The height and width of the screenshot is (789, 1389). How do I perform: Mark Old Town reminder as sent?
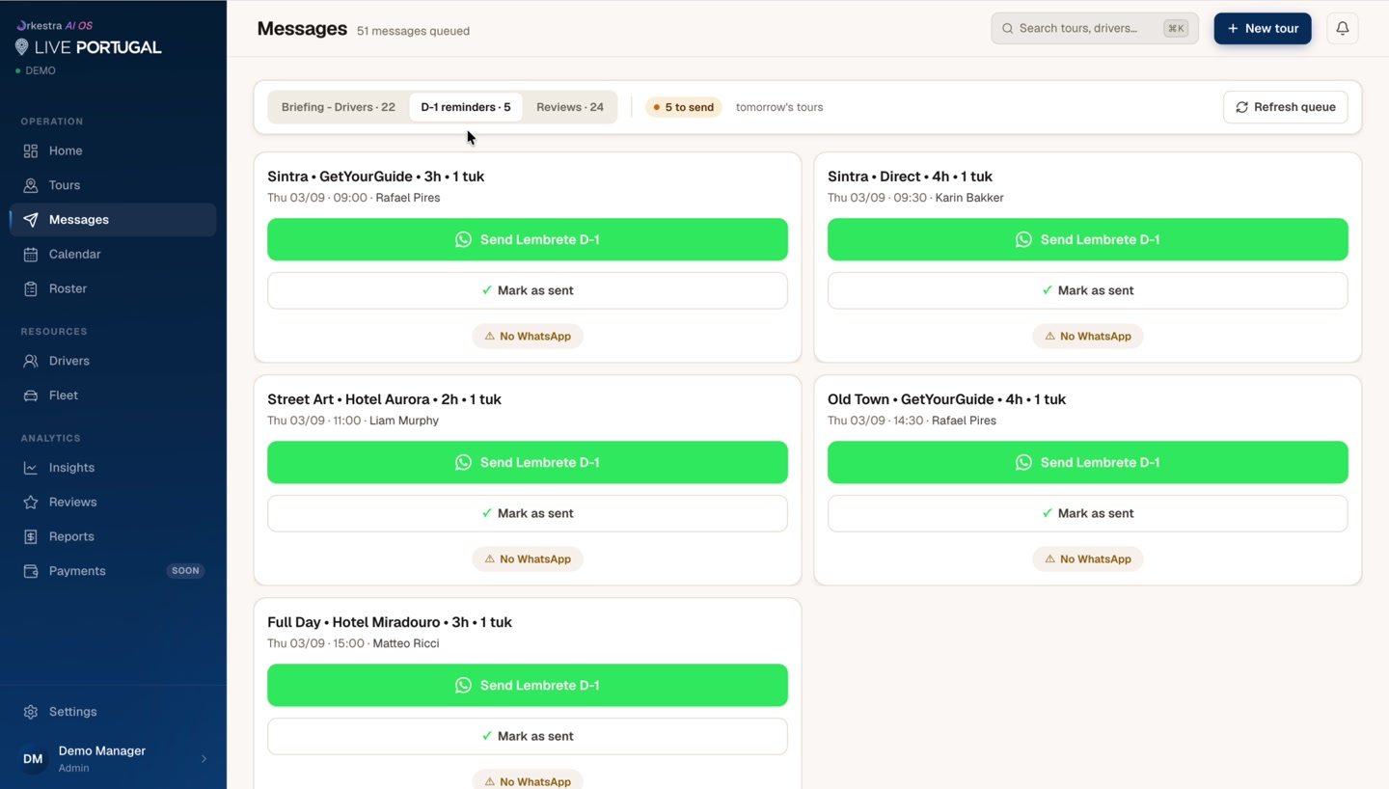tap(1088, 513)
